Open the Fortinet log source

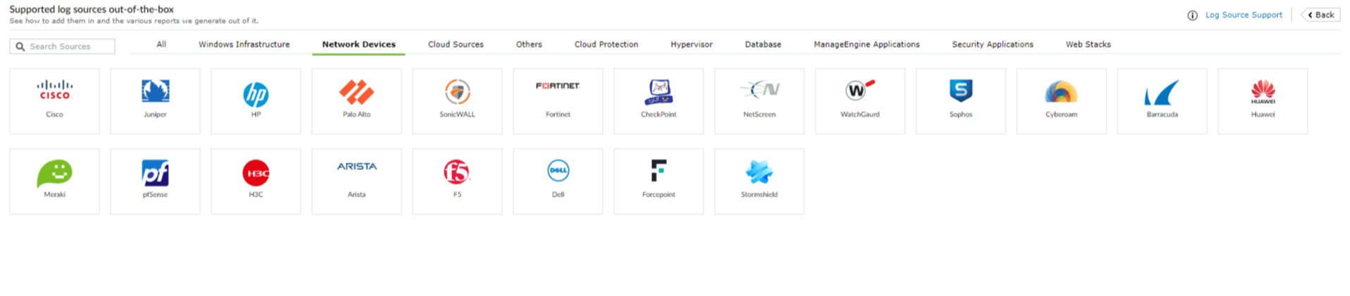pyautogui.click(x=558, y=101)
